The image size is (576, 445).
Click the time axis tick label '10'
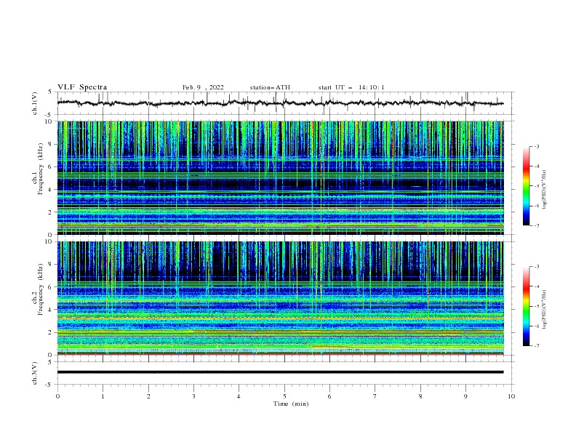[511, 396]
